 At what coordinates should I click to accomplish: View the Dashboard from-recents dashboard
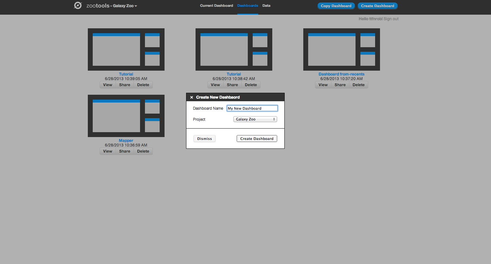coord(323,85)
